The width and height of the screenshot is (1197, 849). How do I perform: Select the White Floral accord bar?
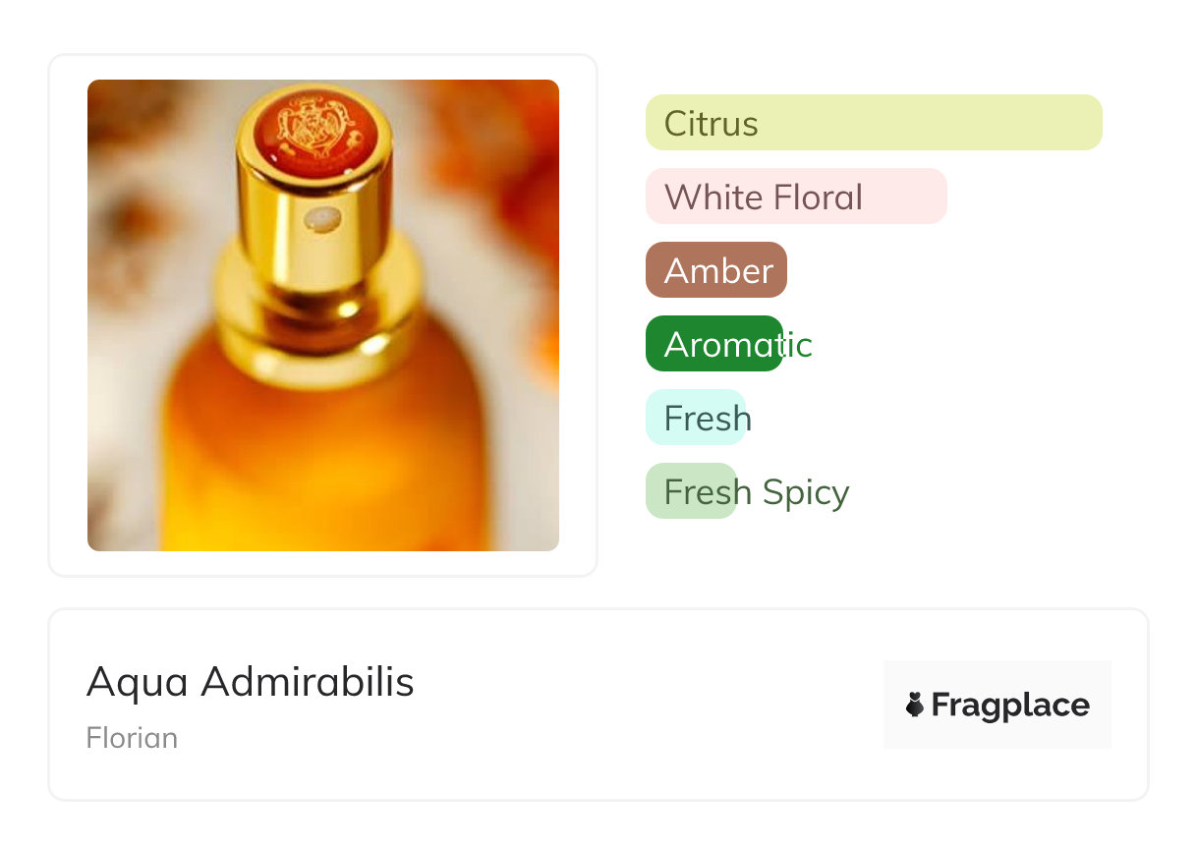pos(796,197)
